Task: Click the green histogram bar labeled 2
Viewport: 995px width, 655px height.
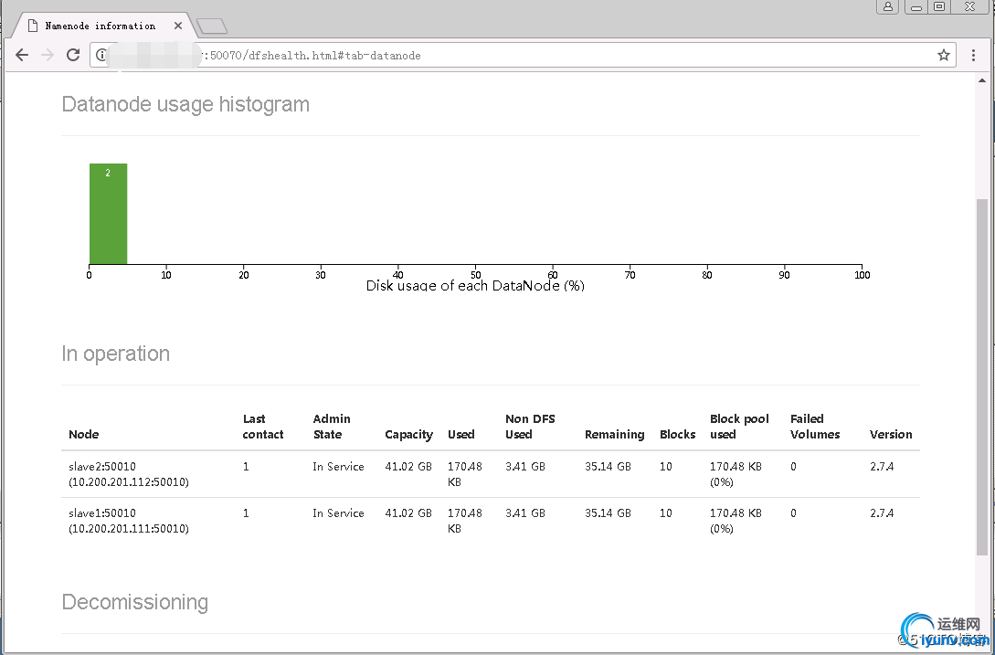Action: click(108, 213)
